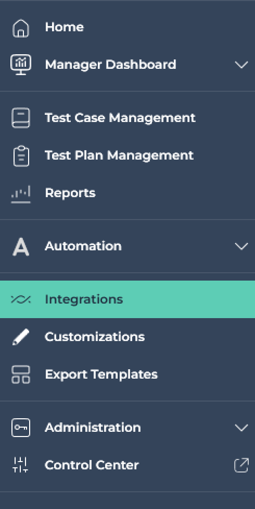Click the Administration key icon
The height and width of the screenshot is (509, 255).
click(x=21, y=428)
